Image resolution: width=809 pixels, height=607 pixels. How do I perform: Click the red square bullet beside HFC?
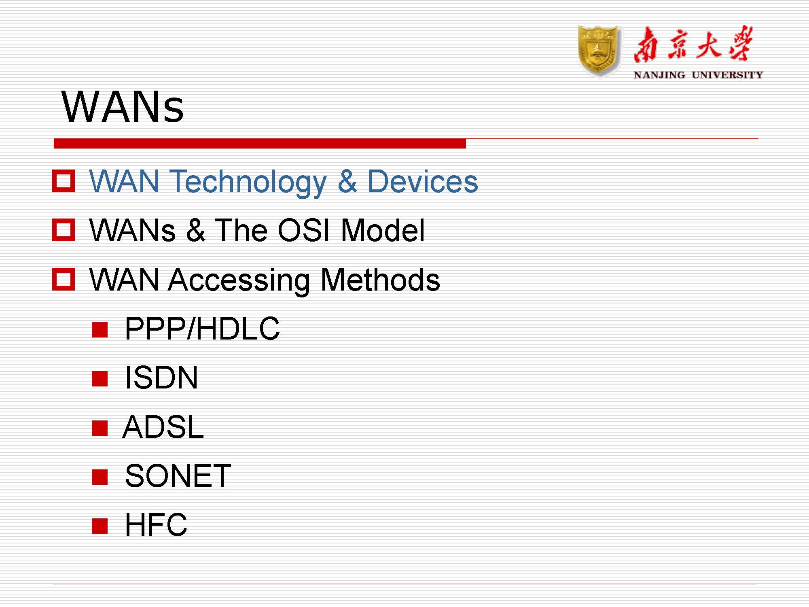pyautogui.click(x=100, y=526)
